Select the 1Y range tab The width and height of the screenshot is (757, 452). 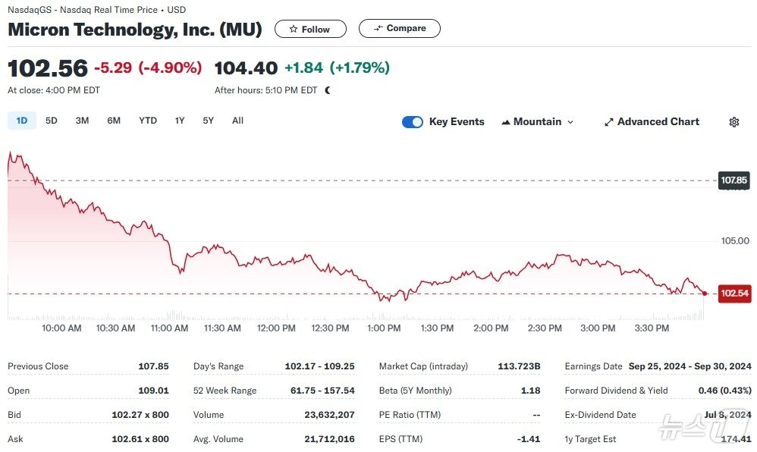coord(180,121)
